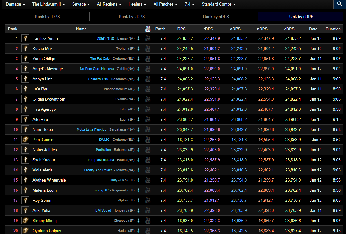This screenshot has width=346, height=234.
Task: Click water-drop icon in Rey Serim row
Action: (139, 201)
